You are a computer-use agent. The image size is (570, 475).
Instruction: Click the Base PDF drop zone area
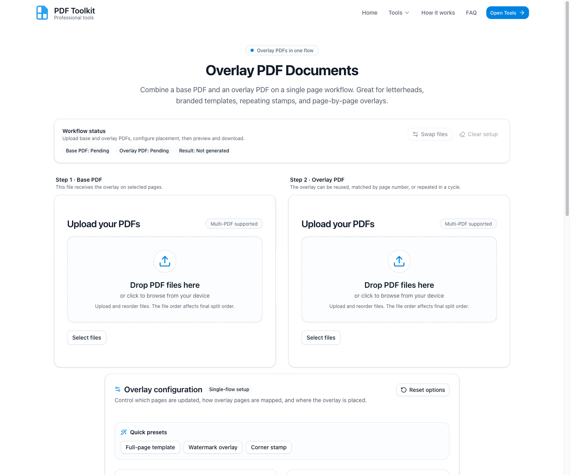(x=165, y=279)
